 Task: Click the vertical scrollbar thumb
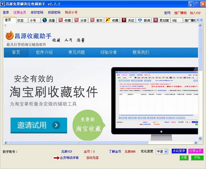(200, 49)
